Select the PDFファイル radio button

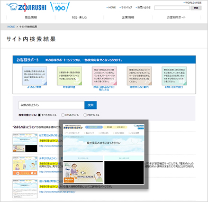(85, 115)
